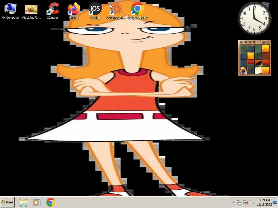The width and height of the screenshot is (278, 208).
Task: Open Action Center flag tray icon
Action: 245,202
